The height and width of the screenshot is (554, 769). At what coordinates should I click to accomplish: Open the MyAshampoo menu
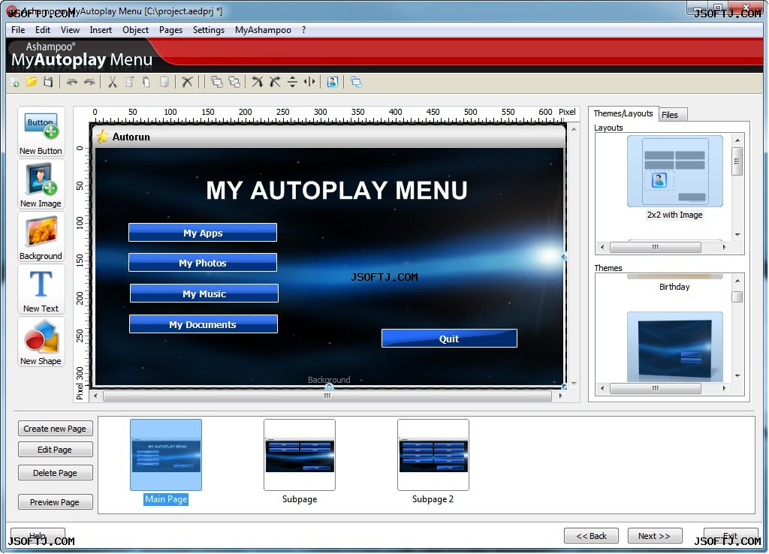[263, 30]
